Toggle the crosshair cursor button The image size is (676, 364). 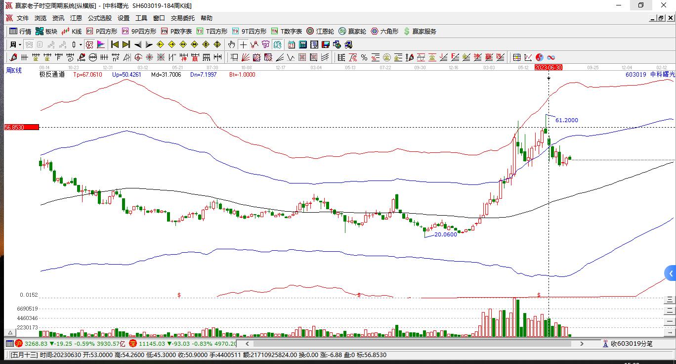coord(243,45)
